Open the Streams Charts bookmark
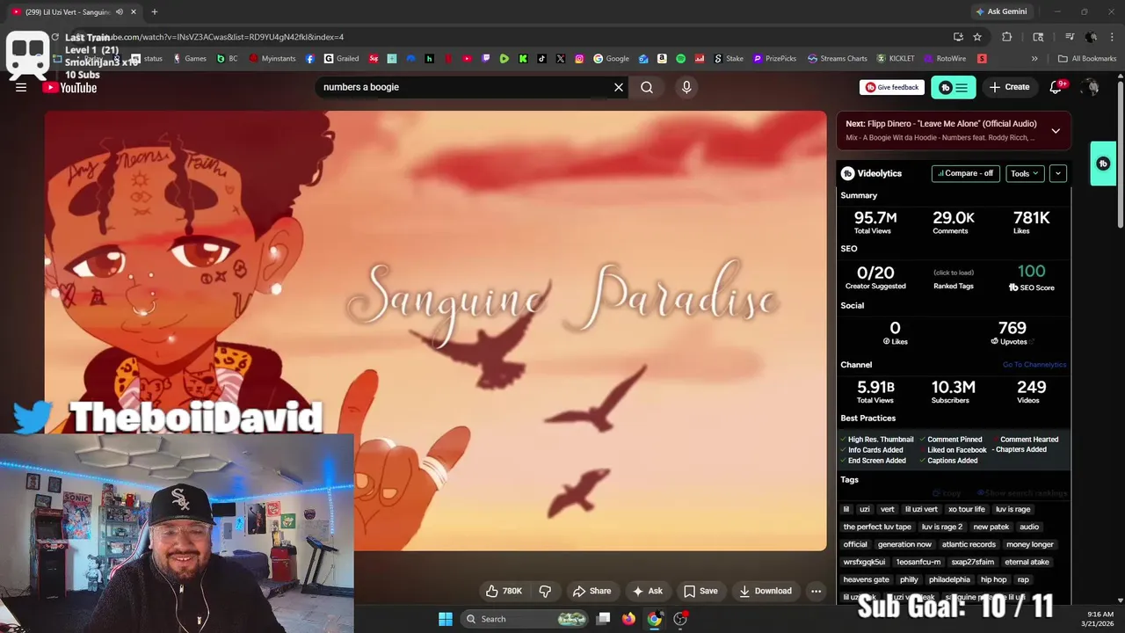Screen dimensions: 1125x633 point(838,59)
